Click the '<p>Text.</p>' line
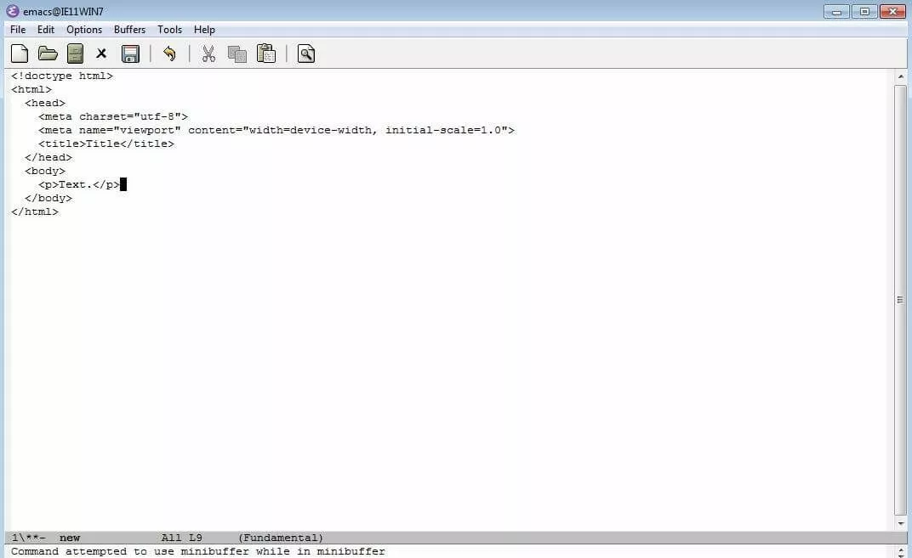Image resolution: width=912 pixels, height=558 pixels. tap(78, 184)
